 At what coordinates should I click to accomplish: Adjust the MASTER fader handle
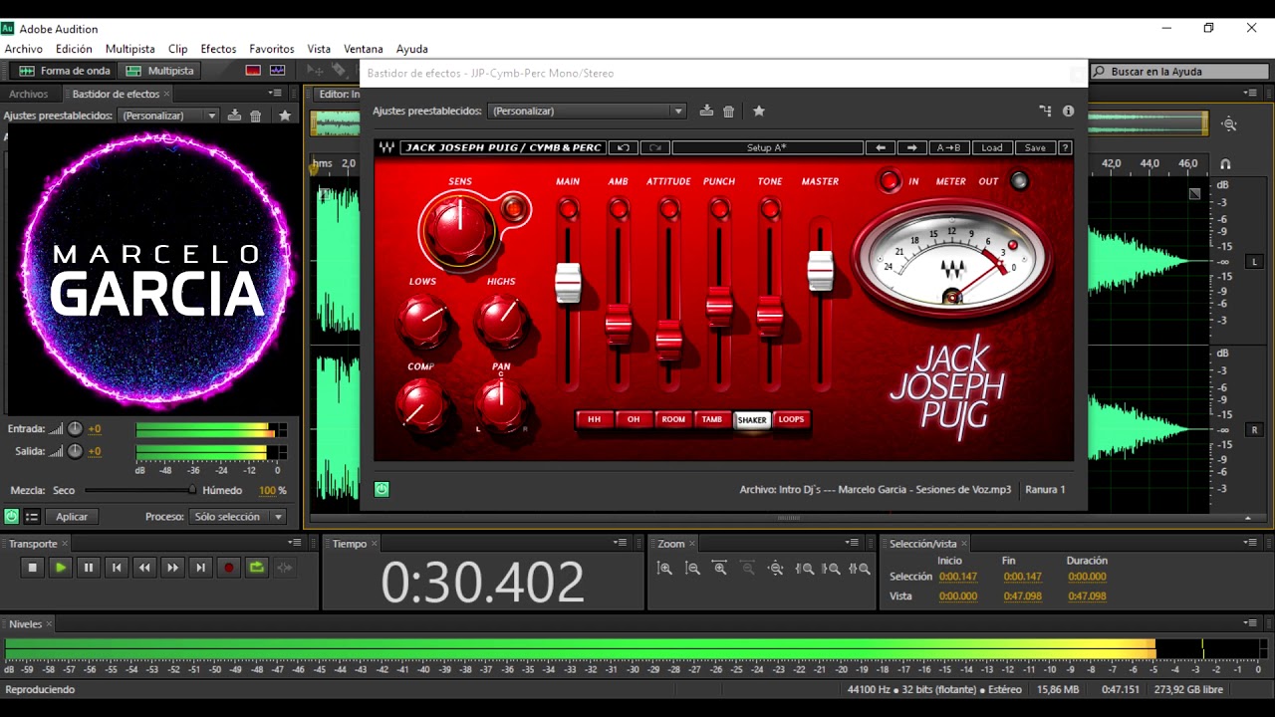pos(820,271)
